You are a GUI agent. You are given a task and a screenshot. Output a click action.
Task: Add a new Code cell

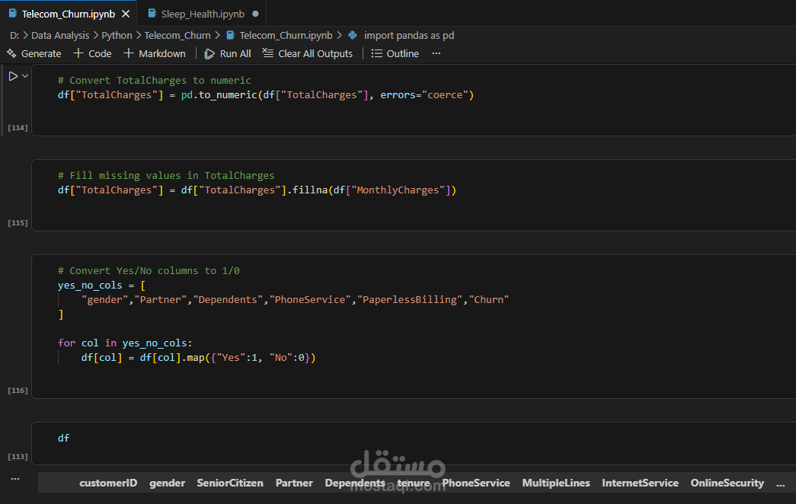pos(92,53)
